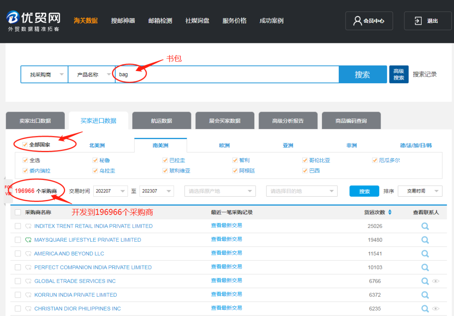The width and height of the screenshot is (454, 316).
Task: Expand the 202207 start date dropdown
Action: [110, 191]
